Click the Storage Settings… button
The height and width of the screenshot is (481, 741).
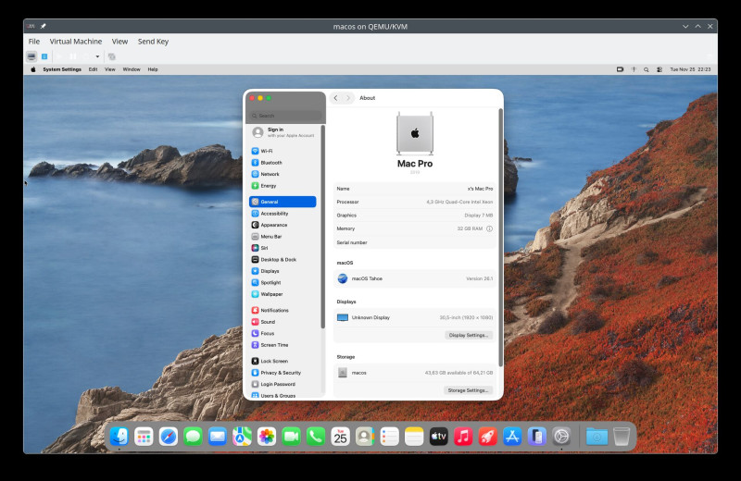tap(468, 390)
